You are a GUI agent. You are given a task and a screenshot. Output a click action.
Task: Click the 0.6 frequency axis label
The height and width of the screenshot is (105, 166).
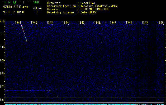pos(2,99)
